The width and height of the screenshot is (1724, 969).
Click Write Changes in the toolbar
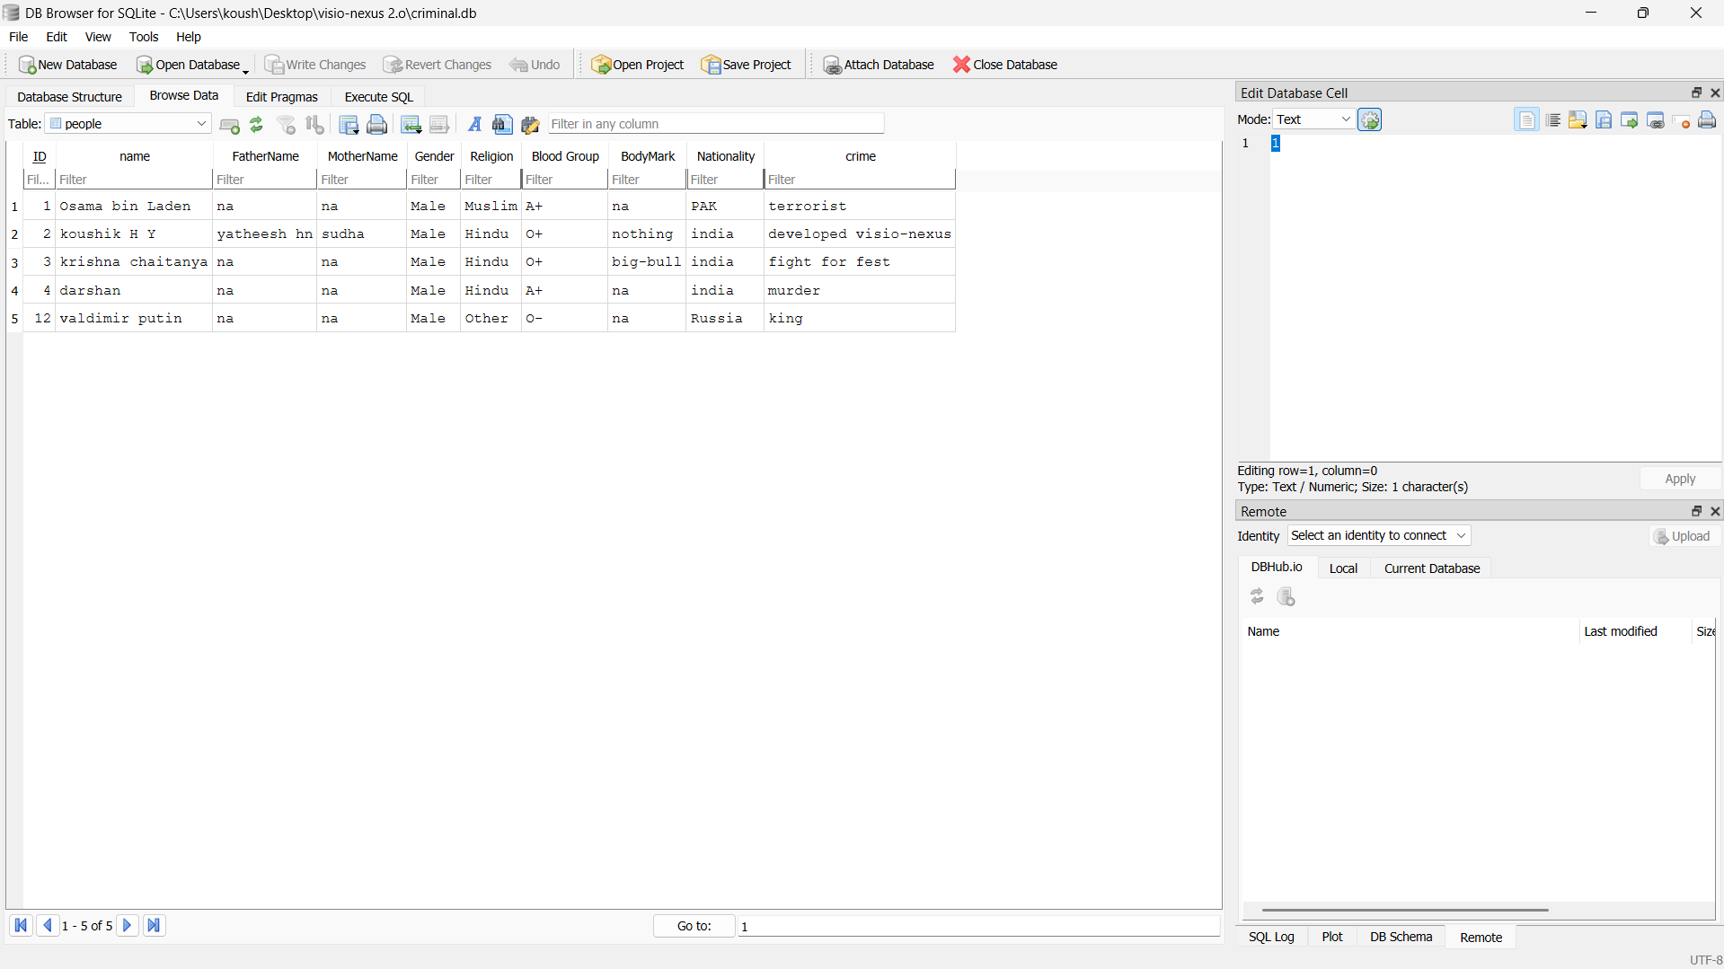pyautogui.click(x=315, y=65)
